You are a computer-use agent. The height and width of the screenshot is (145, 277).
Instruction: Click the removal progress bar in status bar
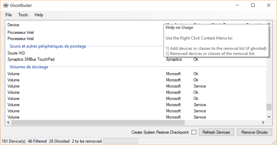[120, 141]
